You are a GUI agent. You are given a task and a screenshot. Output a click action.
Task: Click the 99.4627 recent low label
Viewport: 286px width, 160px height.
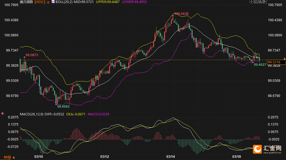[x=260, y=65]
